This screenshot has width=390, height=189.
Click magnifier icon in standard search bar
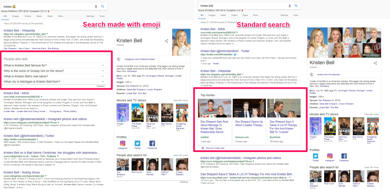(296, 6)
